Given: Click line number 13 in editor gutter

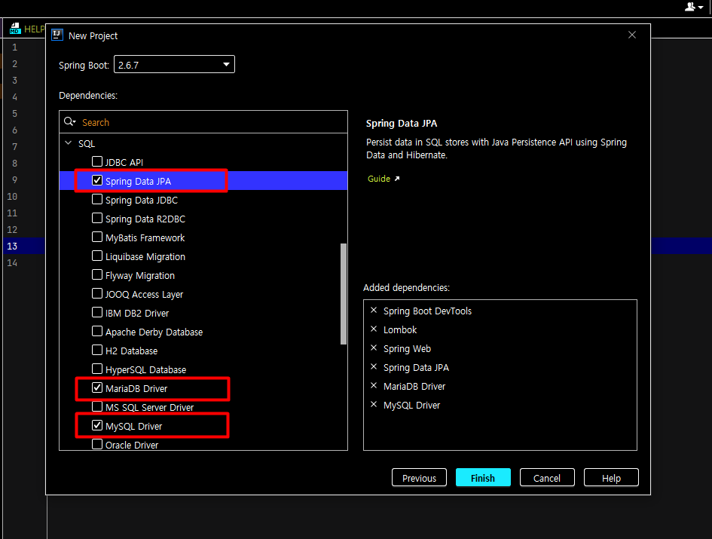Looking at the screenshot, I should (x=12, y=246).
